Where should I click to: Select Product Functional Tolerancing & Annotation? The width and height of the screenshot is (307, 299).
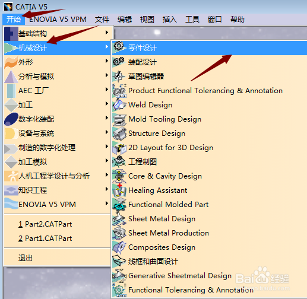[210, 91]
